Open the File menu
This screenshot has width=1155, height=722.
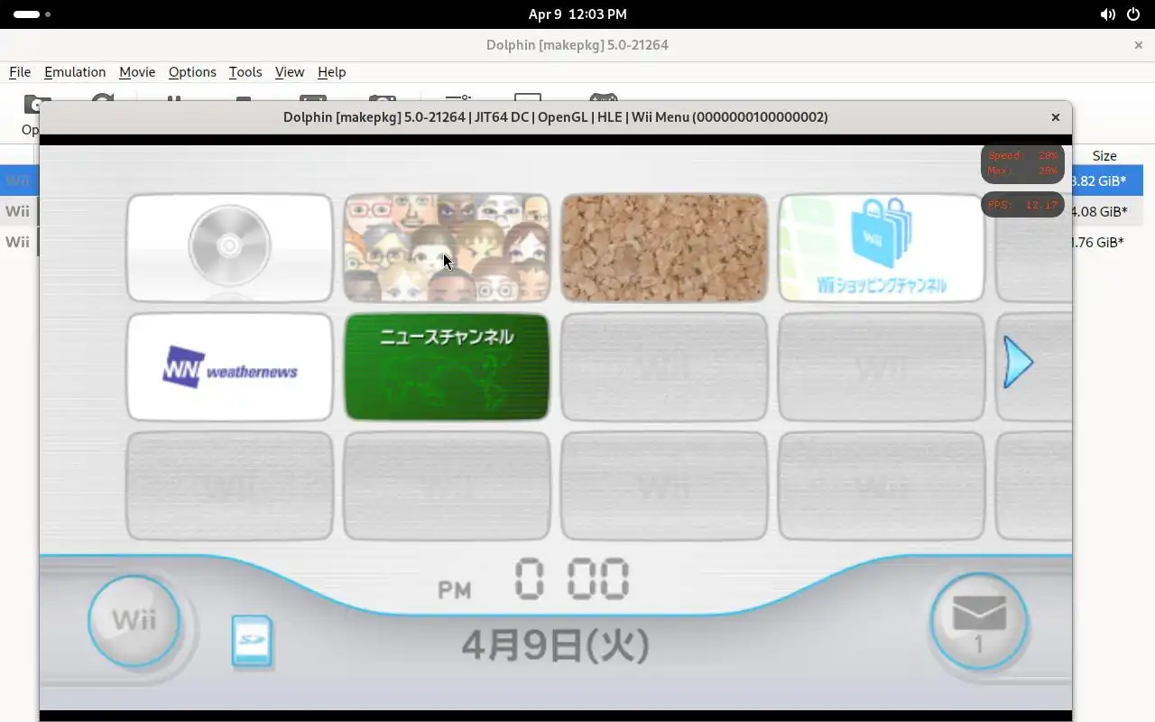20,72
